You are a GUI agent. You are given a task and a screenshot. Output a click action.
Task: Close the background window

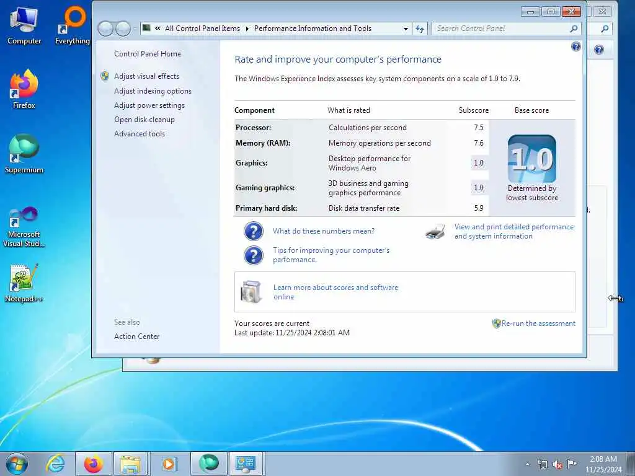coord(603,11)
